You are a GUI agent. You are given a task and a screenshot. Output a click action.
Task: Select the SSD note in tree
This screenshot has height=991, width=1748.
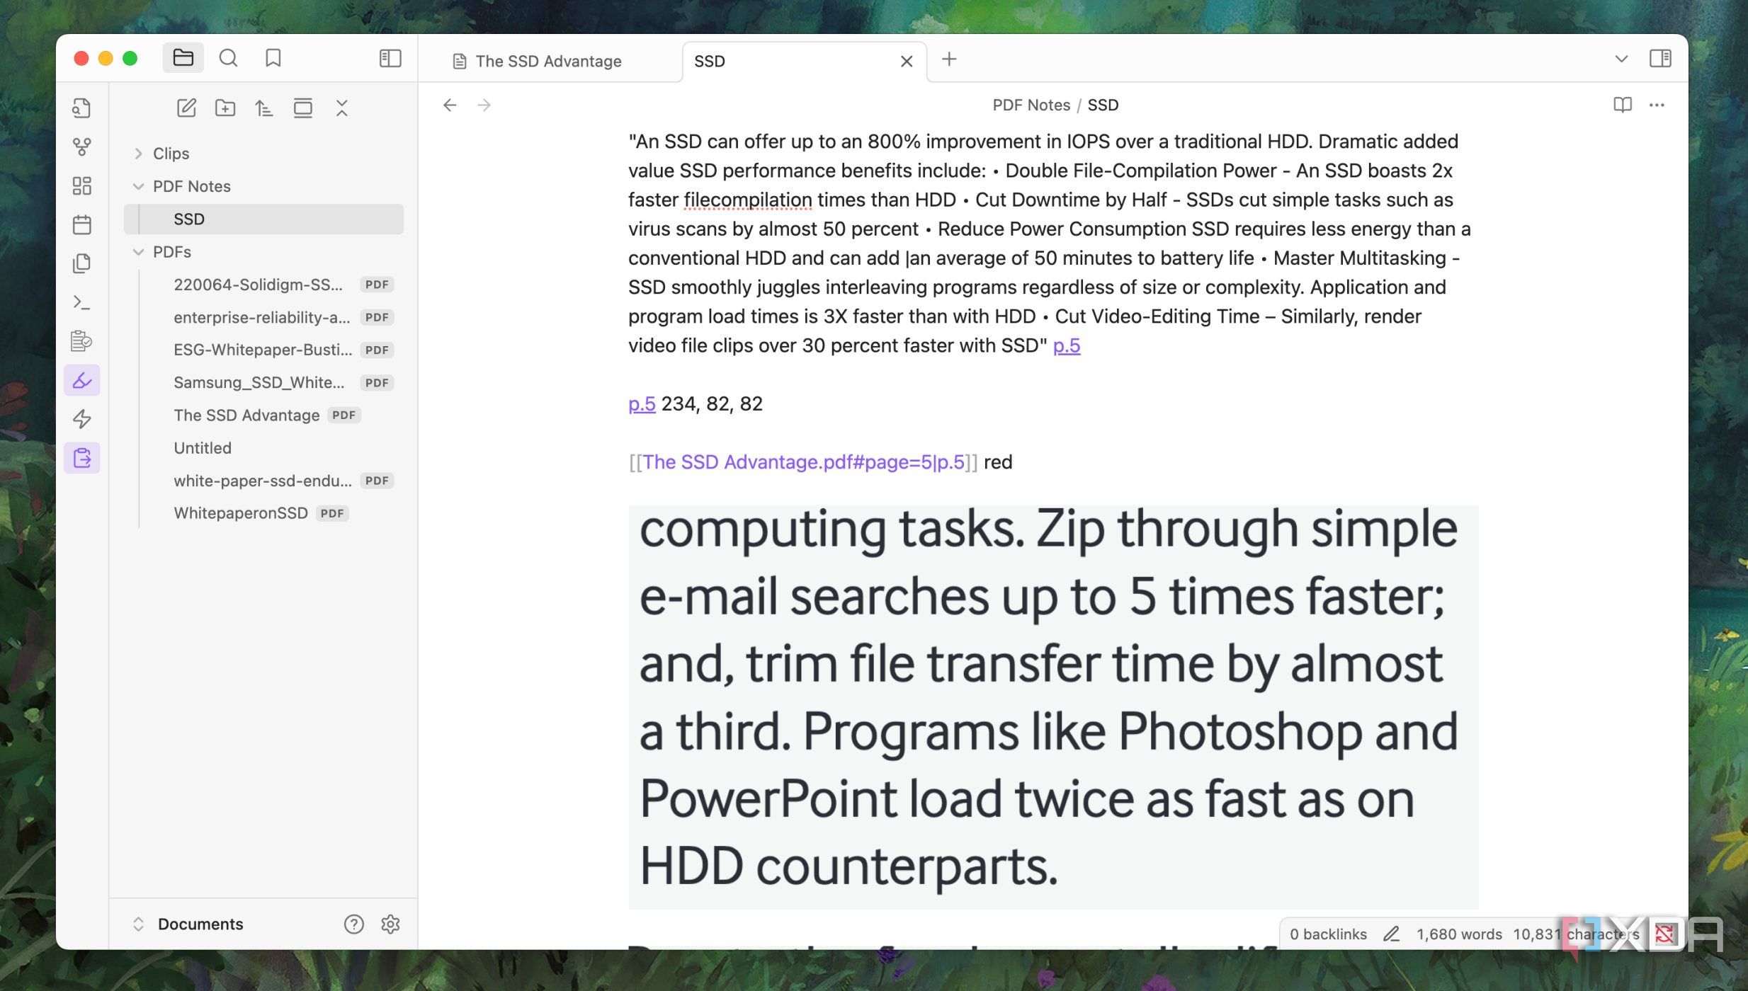click(x=263, y=219)
